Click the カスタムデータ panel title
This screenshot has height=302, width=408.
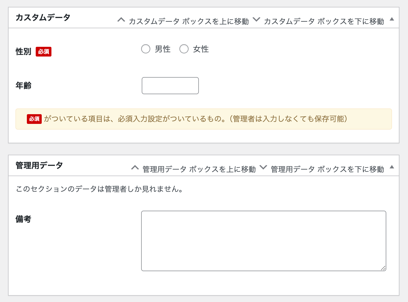point(43,17)
